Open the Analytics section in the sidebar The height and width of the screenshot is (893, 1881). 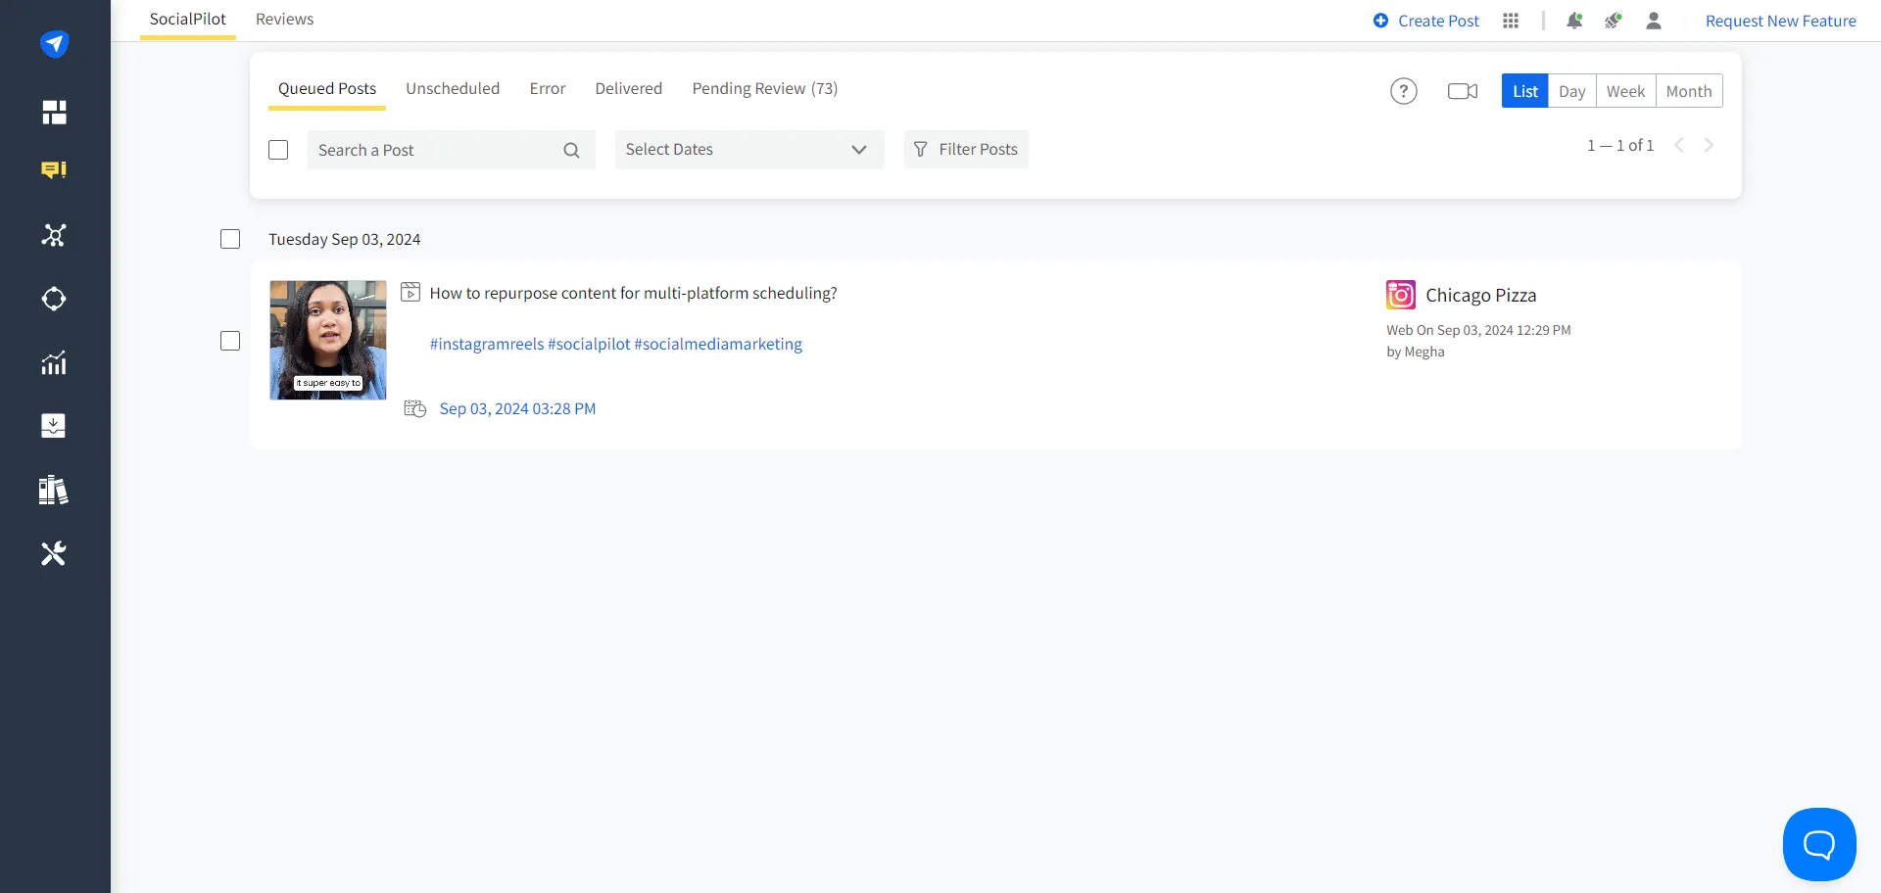pyautogui.click(x=54, y=362)
